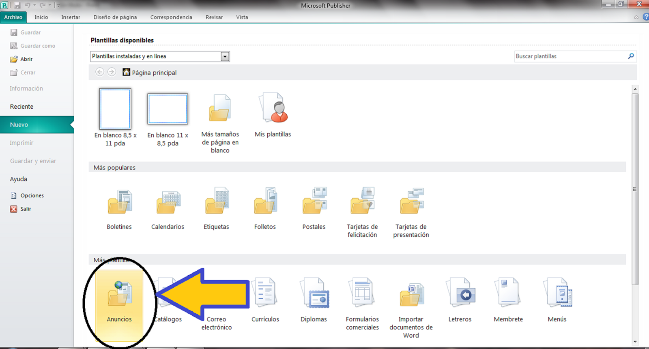Open the Help question mark icon

646,17
